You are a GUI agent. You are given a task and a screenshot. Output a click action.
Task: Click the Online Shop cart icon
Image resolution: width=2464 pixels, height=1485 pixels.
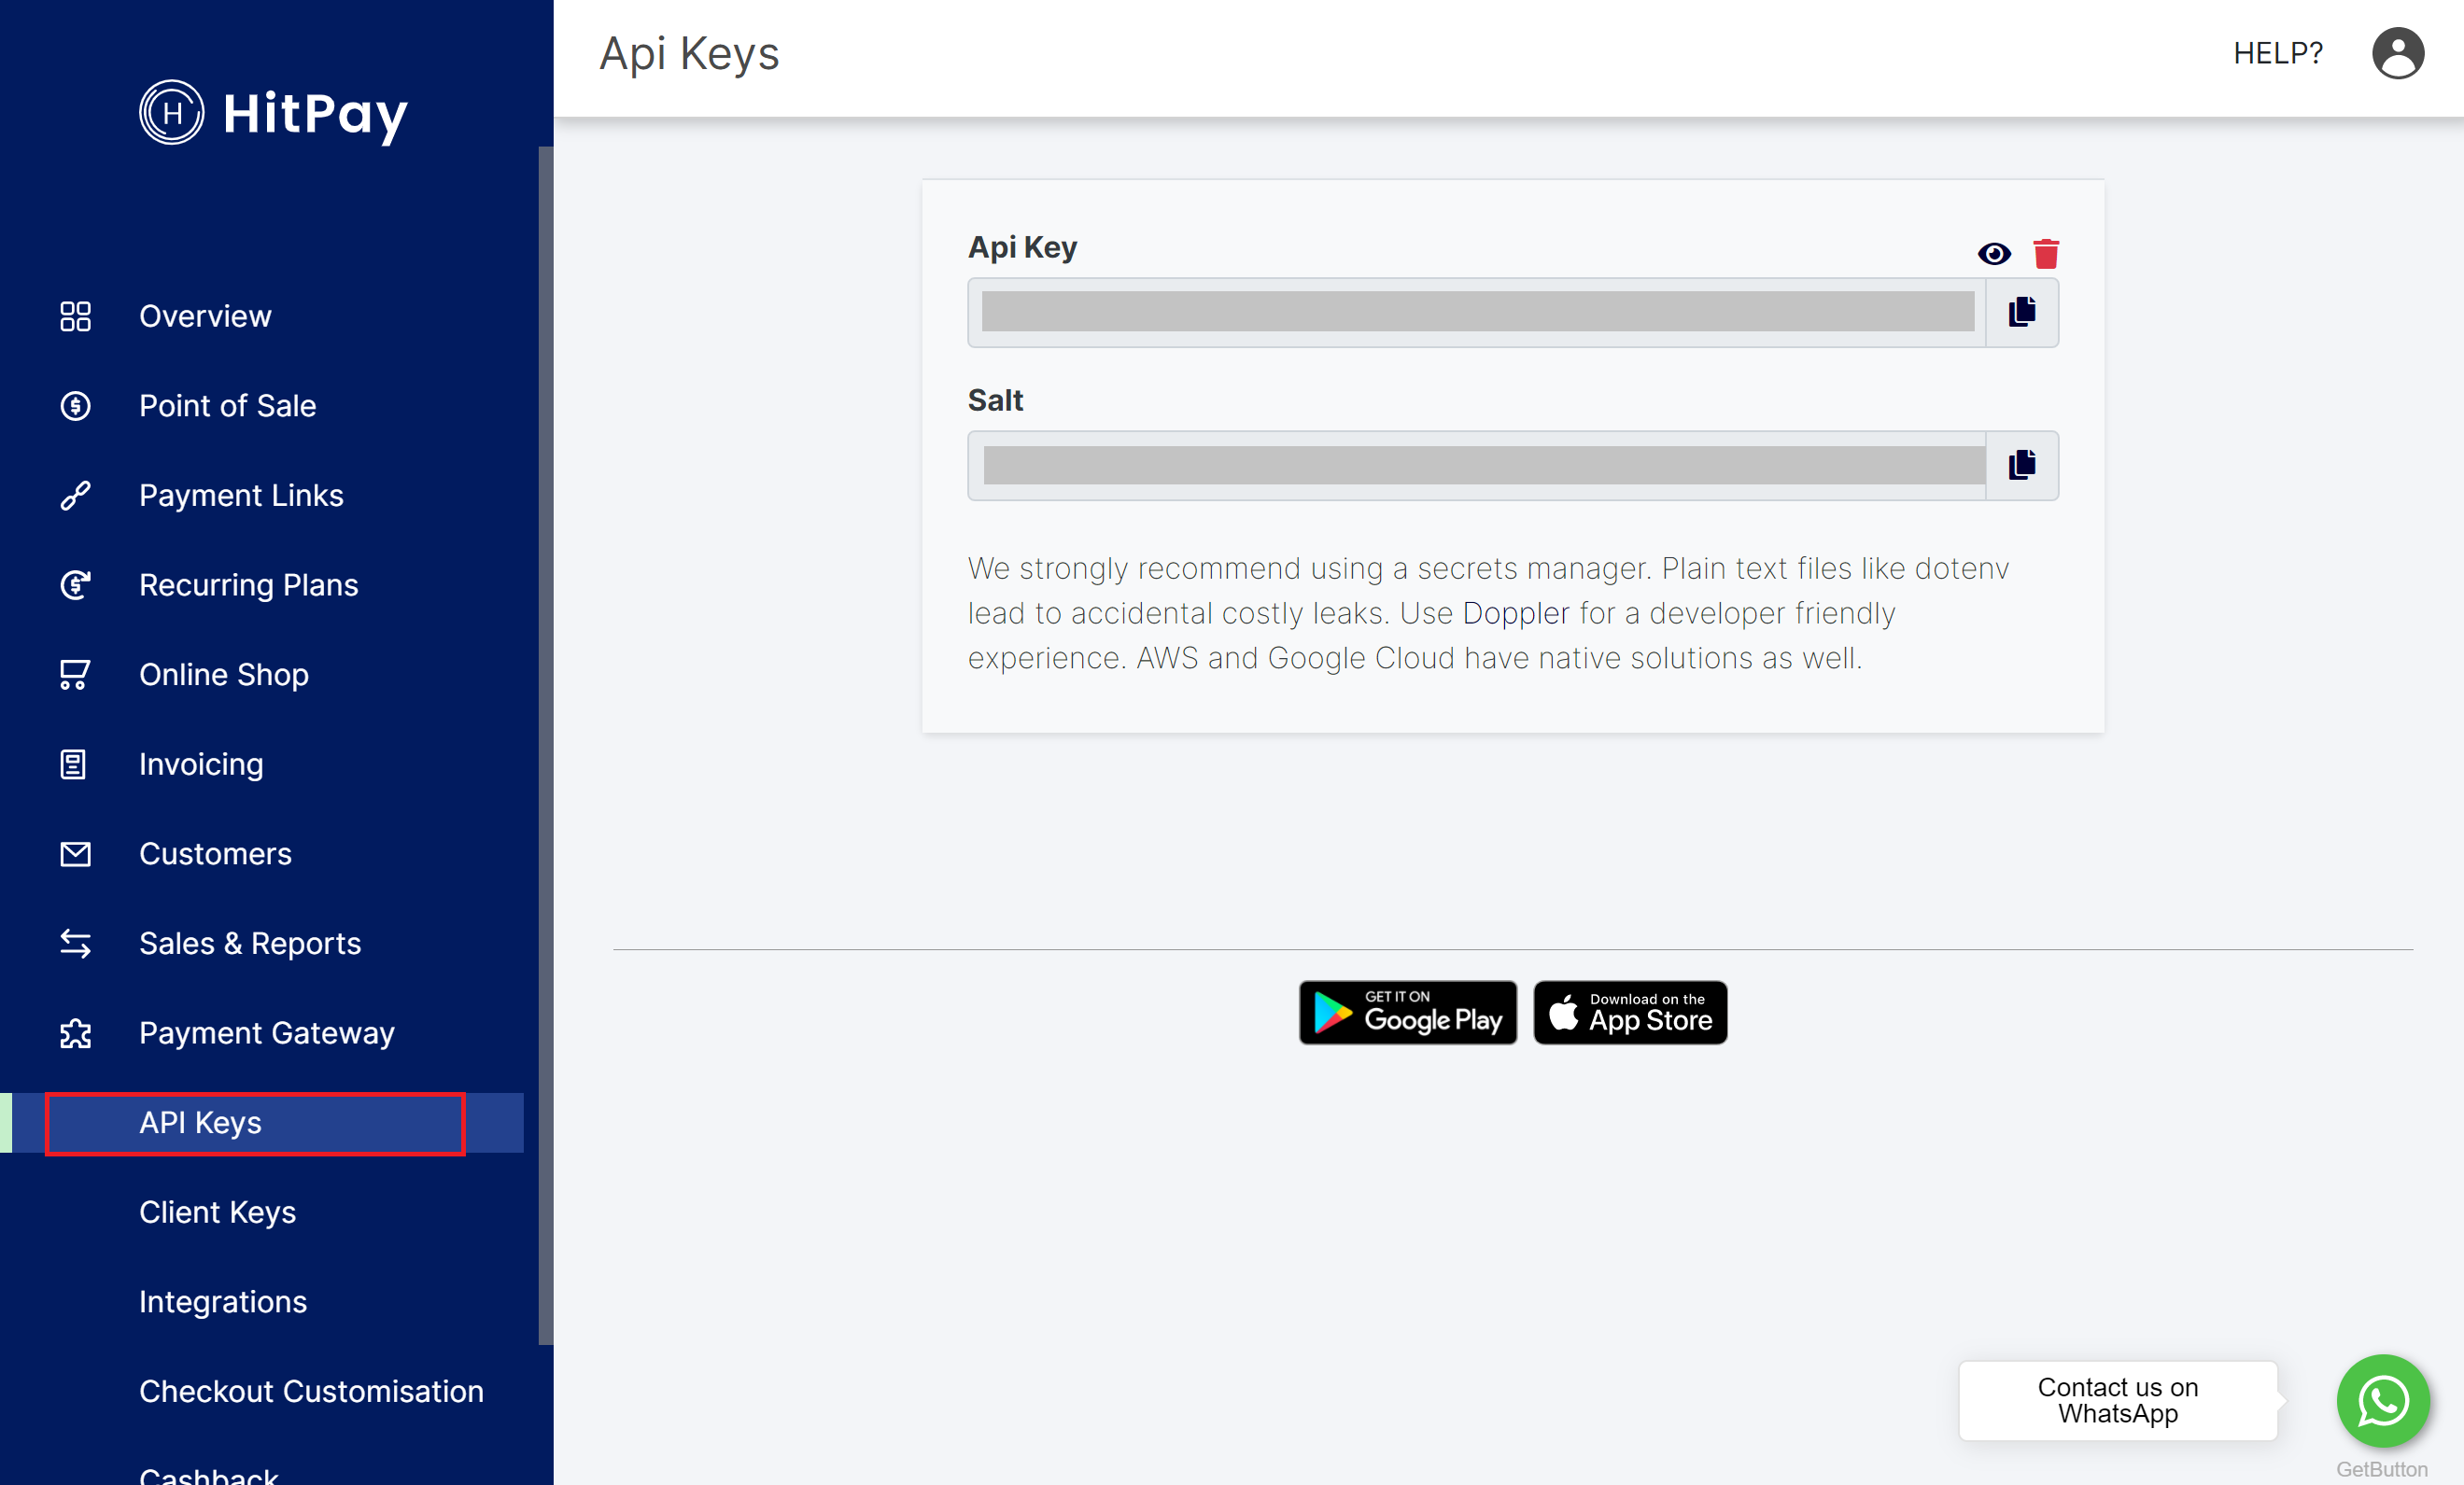coord(75,675)
